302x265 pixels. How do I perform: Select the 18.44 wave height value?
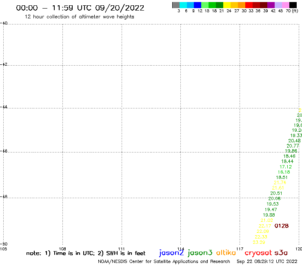[287, 161]
